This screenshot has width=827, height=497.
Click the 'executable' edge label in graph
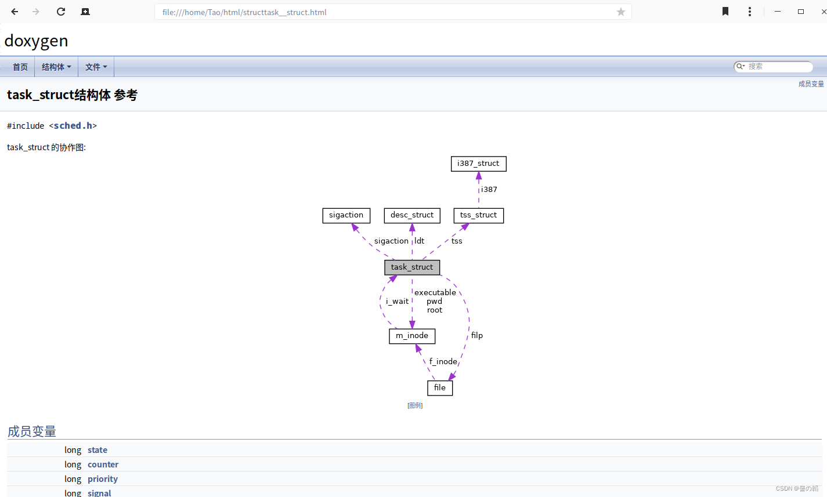[x=435, y=292]
